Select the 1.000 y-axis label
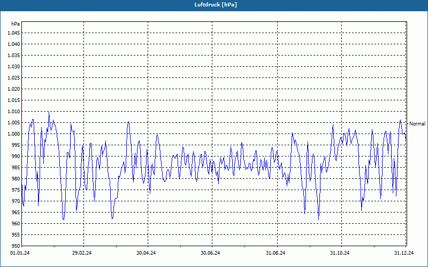This screenshot has width=428, height=267. pyautogui.click(x=14, y=134)
